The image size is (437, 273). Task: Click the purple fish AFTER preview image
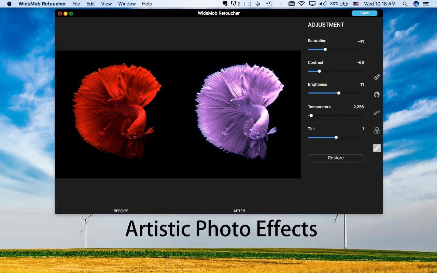[239, 111]
